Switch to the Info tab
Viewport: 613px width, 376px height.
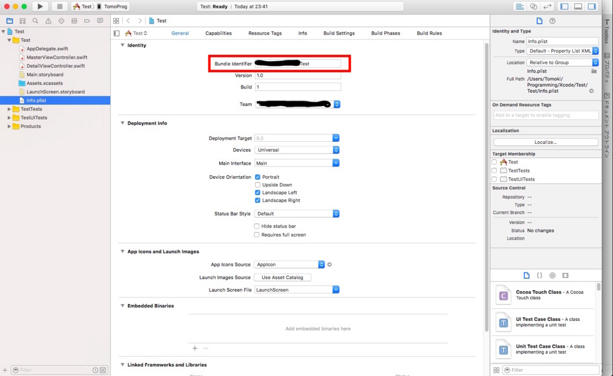coord(302,33)
